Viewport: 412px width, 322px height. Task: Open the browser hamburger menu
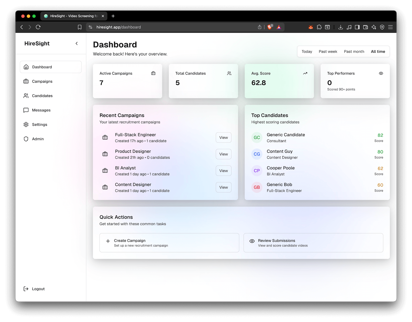click(390, 27)
